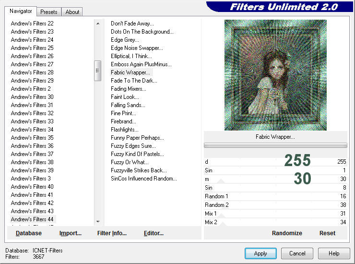
Task: Click Reset to restore defaults
Action: (x=327, y=233)
